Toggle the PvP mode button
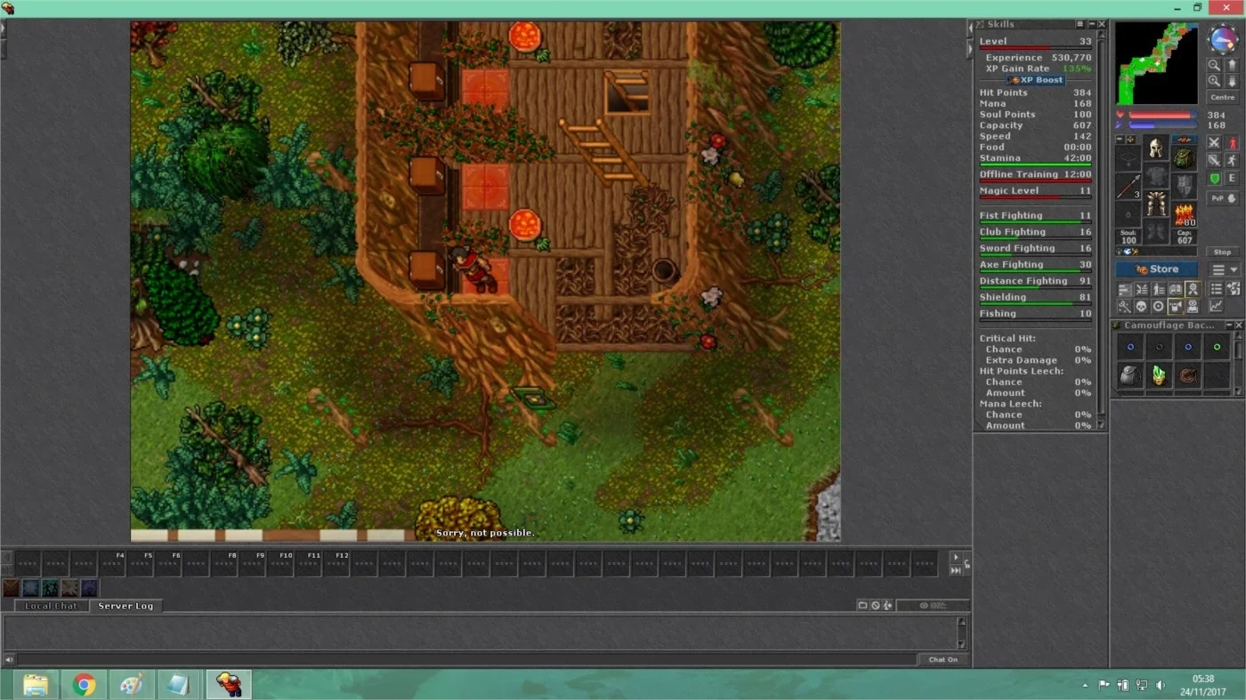 tap(1223, 198)
